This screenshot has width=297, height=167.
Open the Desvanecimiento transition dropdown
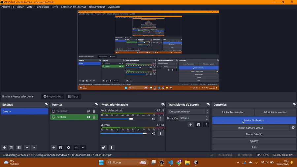point(188,112)
